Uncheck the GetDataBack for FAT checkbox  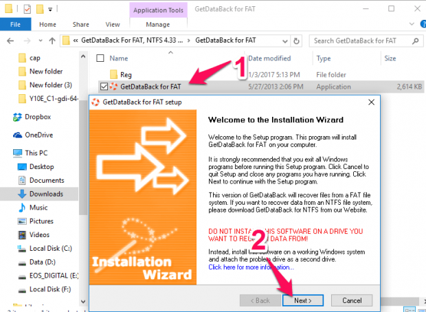(104, 87)
